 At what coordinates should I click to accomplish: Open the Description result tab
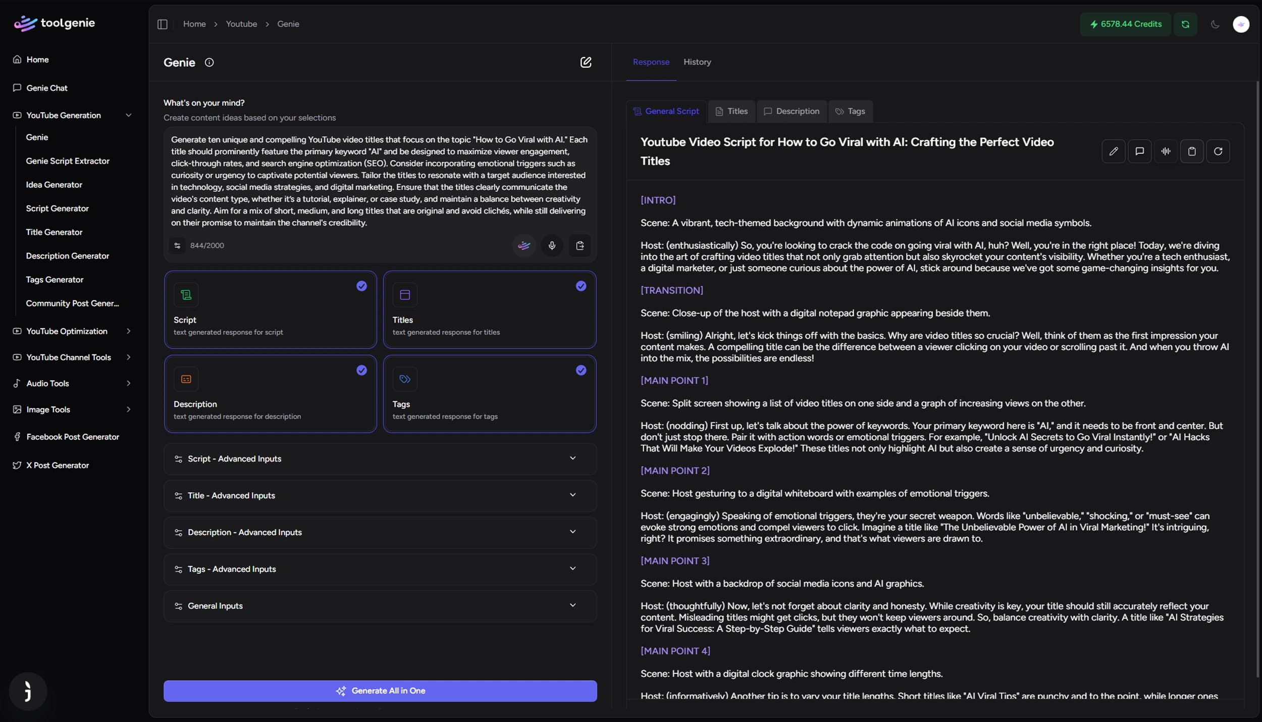[x=791, y=111]
